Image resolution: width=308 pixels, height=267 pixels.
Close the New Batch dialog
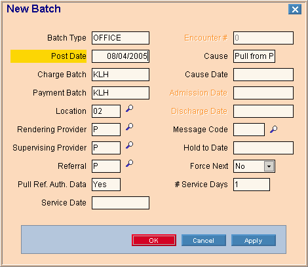pos(295,9)
